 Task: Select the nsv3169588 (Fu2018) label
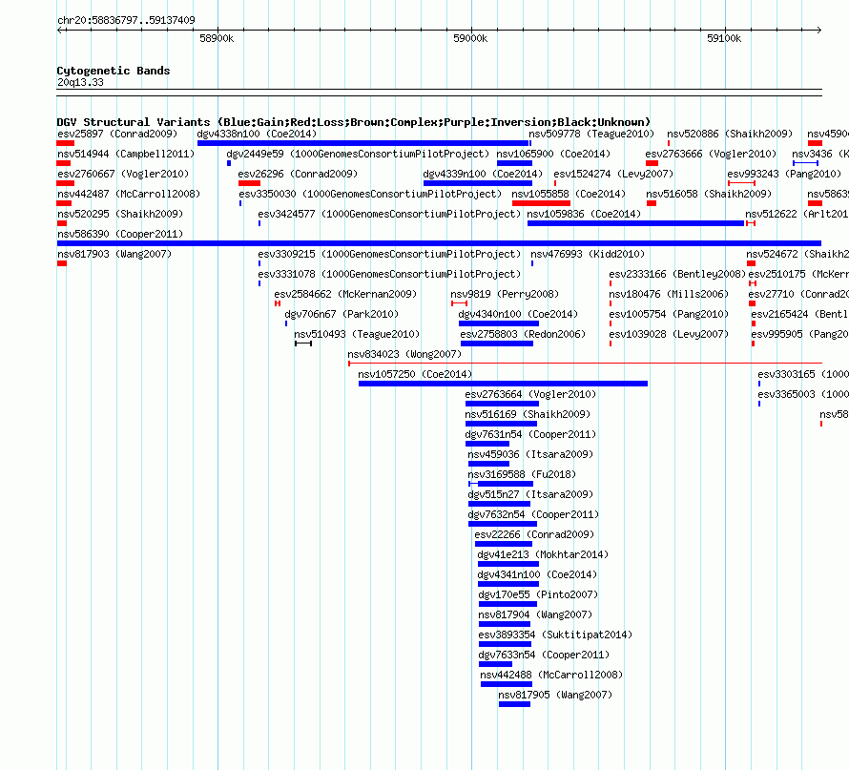click(522, 474)
